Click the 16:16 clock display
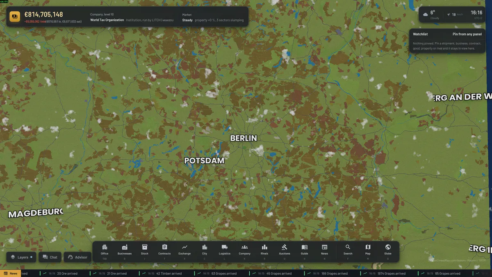 [476, 13]
